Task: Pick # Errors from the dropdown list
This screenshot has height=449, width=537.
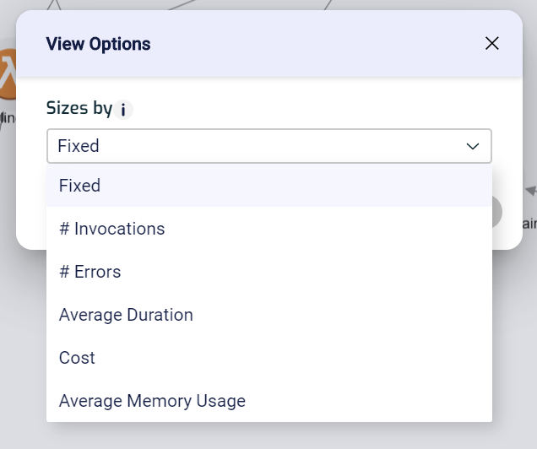Action: [x=90, y=272]
